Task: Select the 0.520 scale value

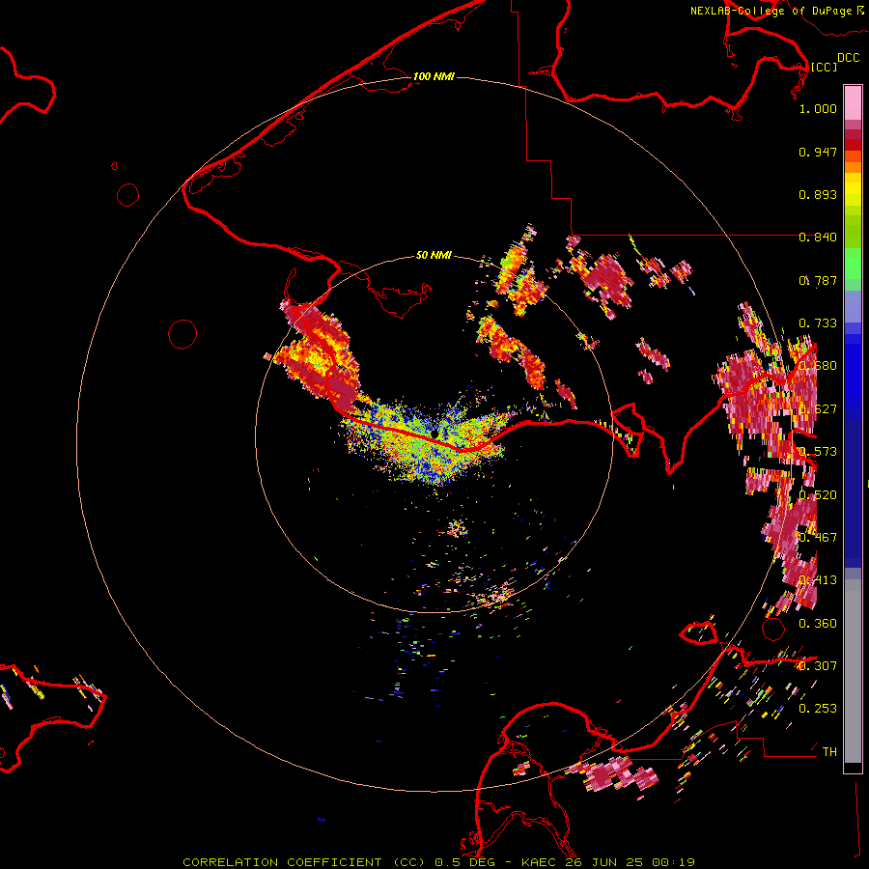Action: [818, 495]
